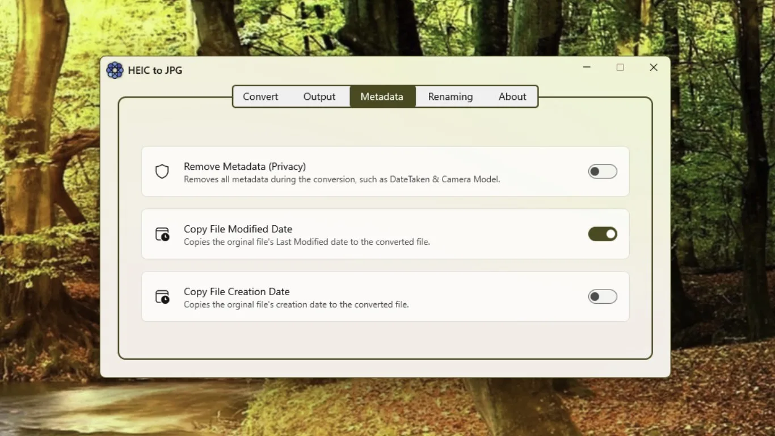775x436 pixels.
Task: Click the clock icon beside Copy File Modified Date
Action: pyautogui.click(x=162, y=234)
